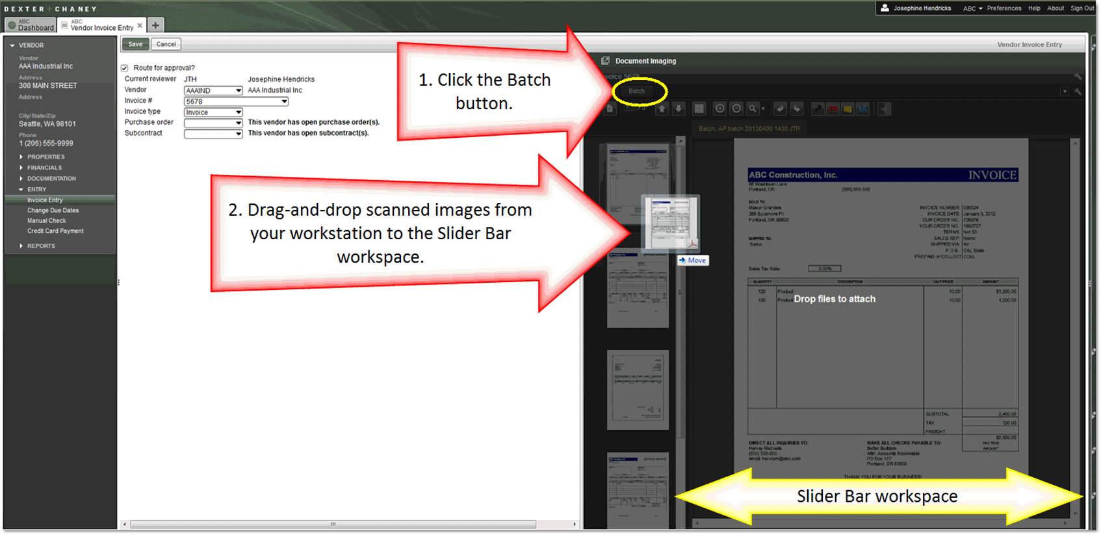Image resolution: width=1101 pixels, height=535 pixels.
Task: Click the magnifying glass search zoom icon
Action: pos(753,109)
